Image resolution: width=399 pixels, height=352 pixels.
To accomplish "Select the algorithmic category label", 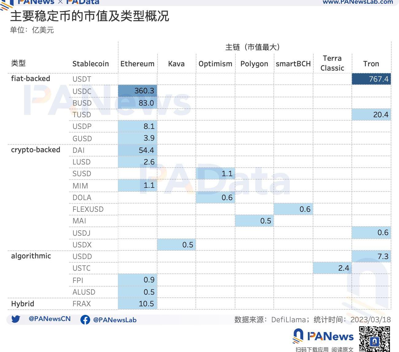I will coord(31,256).
